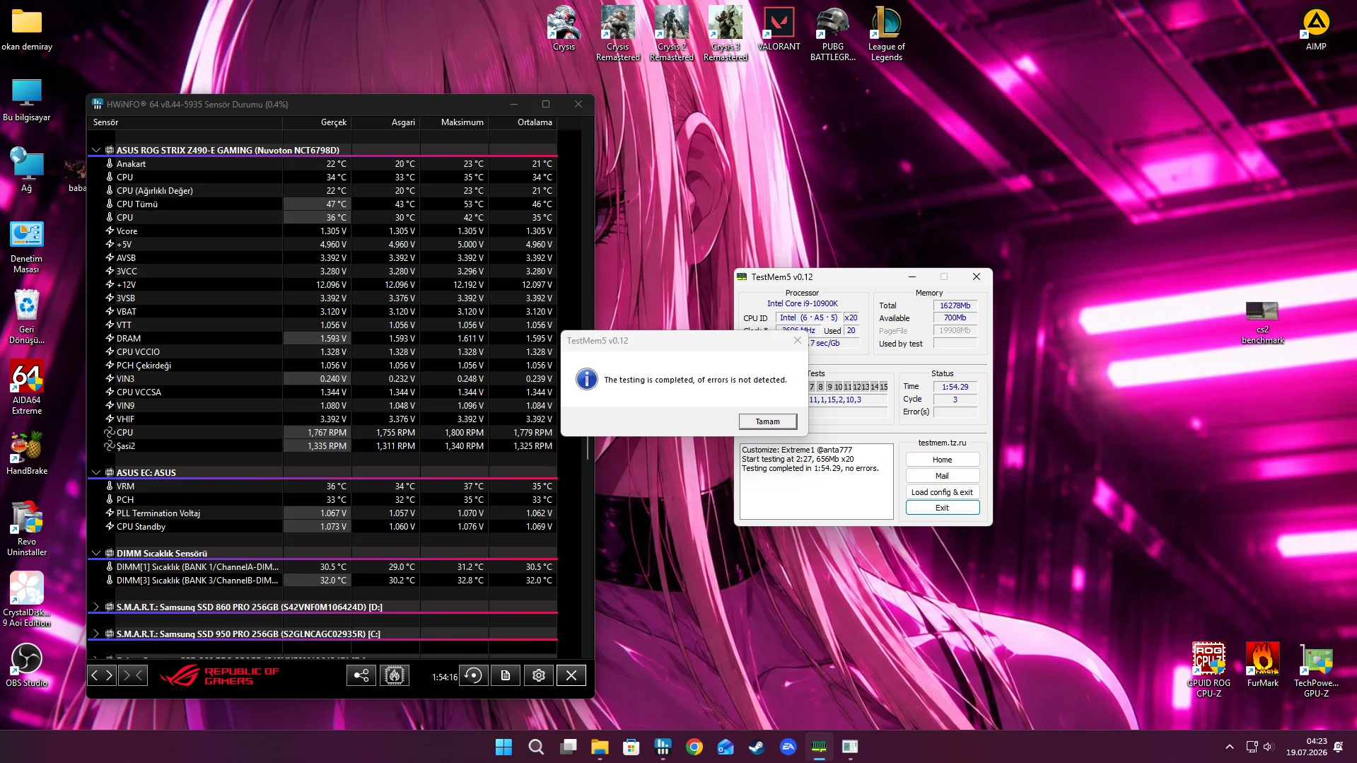Click the Asgari column header

point(385,122)
